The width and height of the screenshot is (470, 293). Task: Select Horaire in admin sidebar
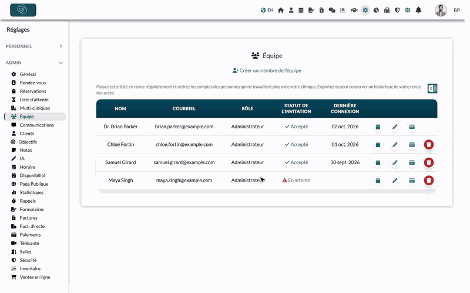(x=27, y=167)
